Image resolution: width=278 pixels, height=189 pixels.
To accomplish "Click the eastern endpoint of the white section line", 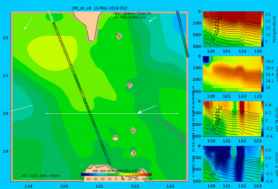I will tap(177, 113).
